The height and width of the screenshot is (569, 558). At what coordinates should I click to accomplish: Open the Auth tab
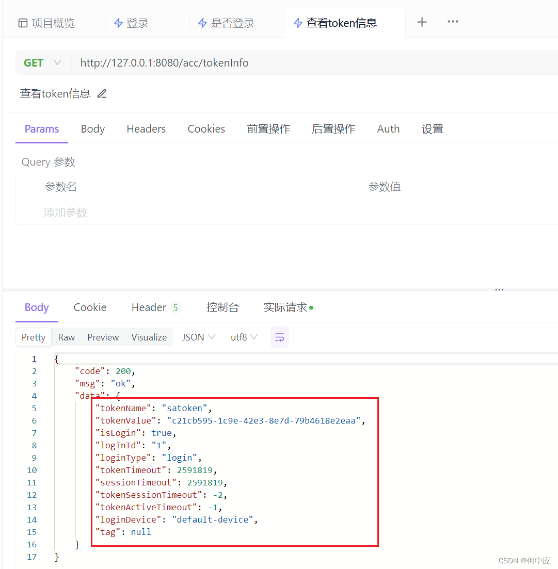[388, 129]
